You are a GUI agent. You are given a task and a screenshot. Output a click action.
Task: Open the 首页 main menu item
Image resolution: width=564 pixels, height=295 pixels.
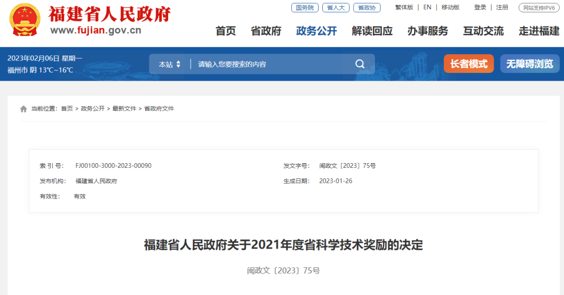pyautogui.click(x=226, y=31)
